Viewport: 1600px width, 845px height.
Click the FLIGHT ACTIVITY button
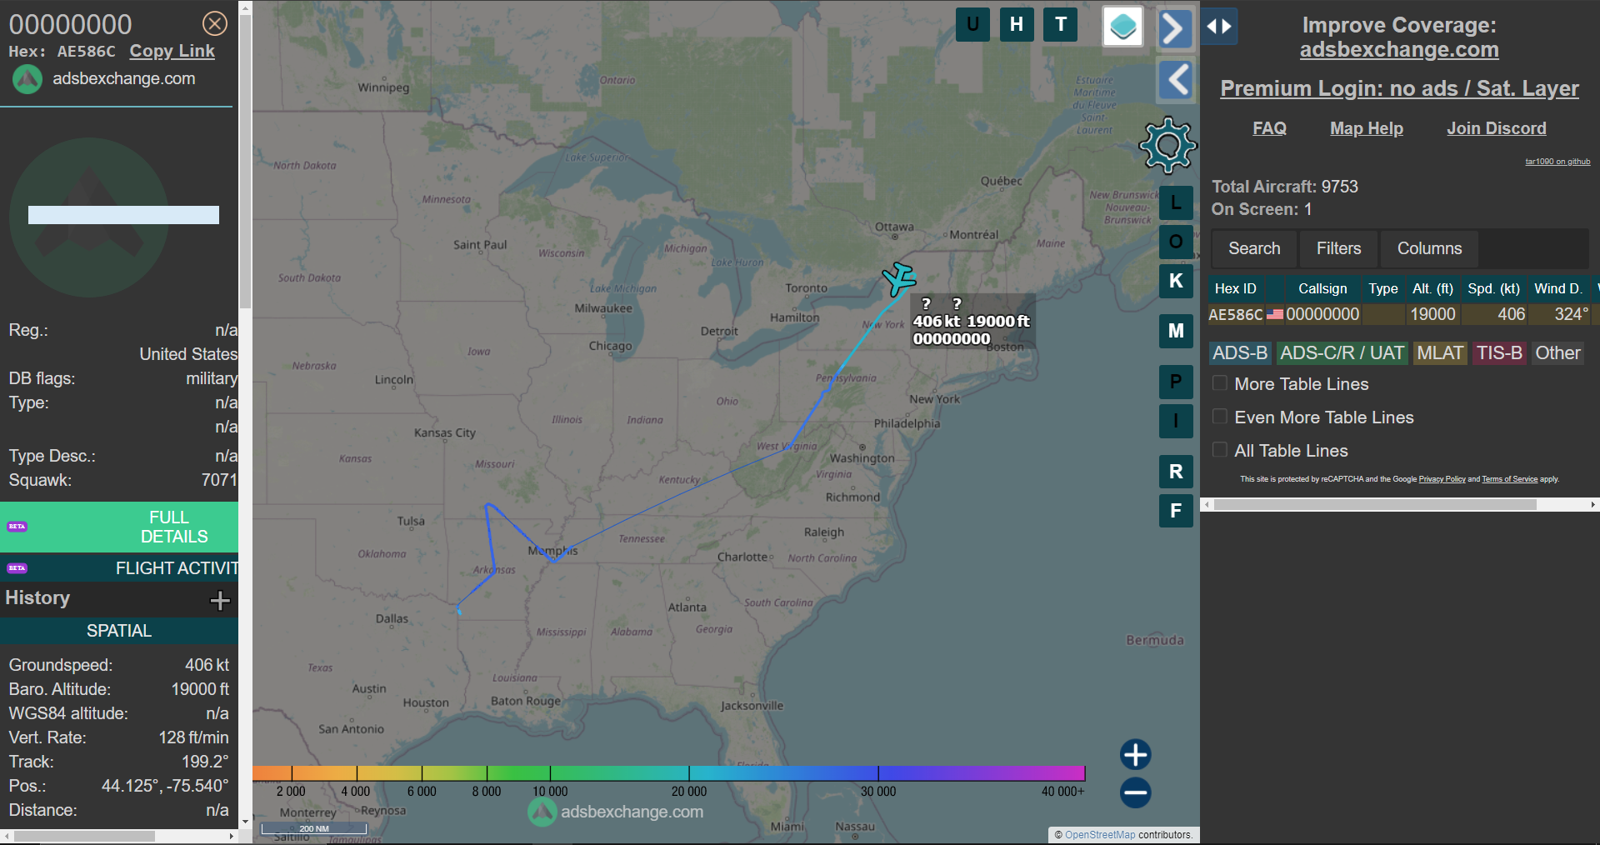[119, 568]
